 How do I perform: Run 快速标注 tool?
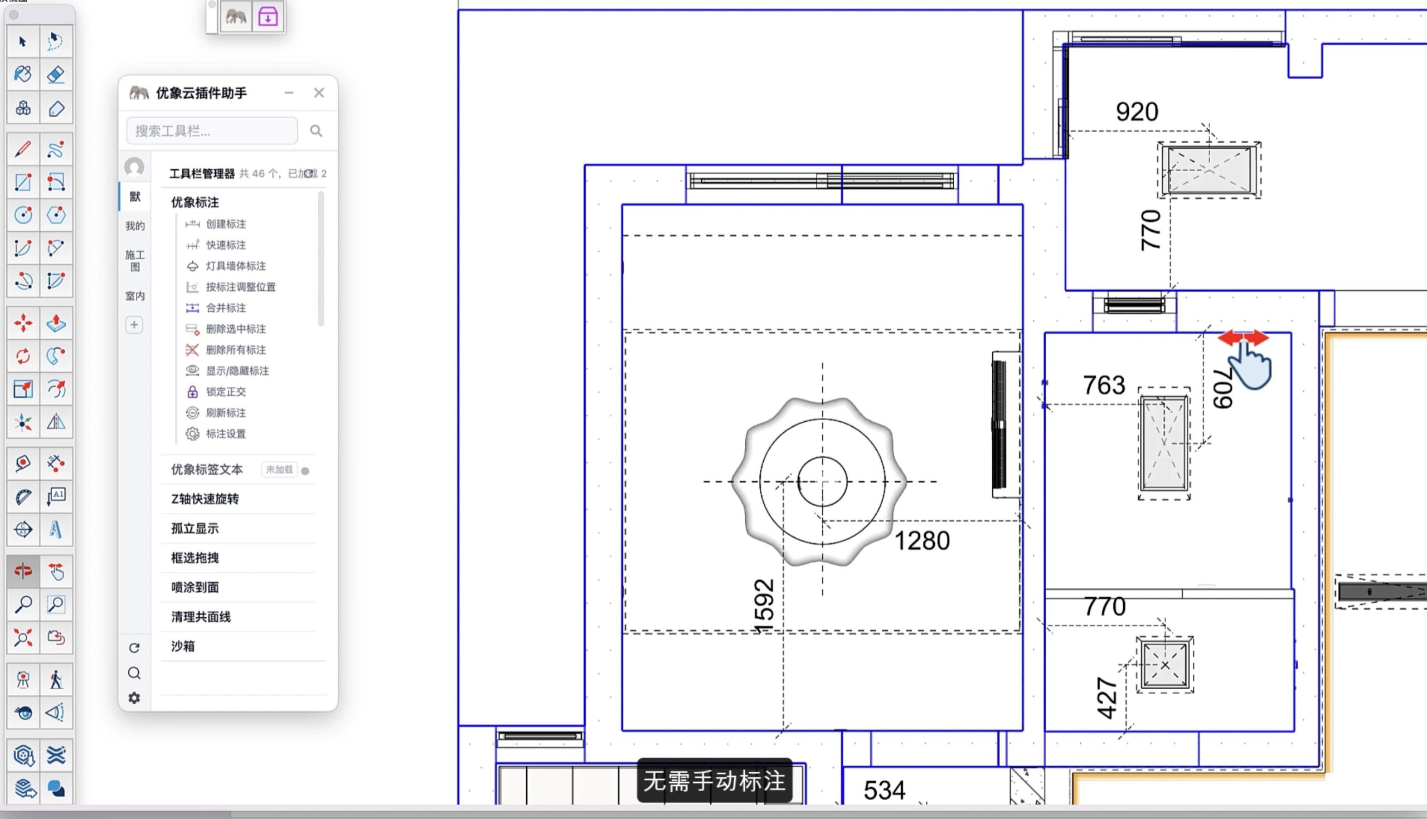pyautogui.click(x=216, y=245)
